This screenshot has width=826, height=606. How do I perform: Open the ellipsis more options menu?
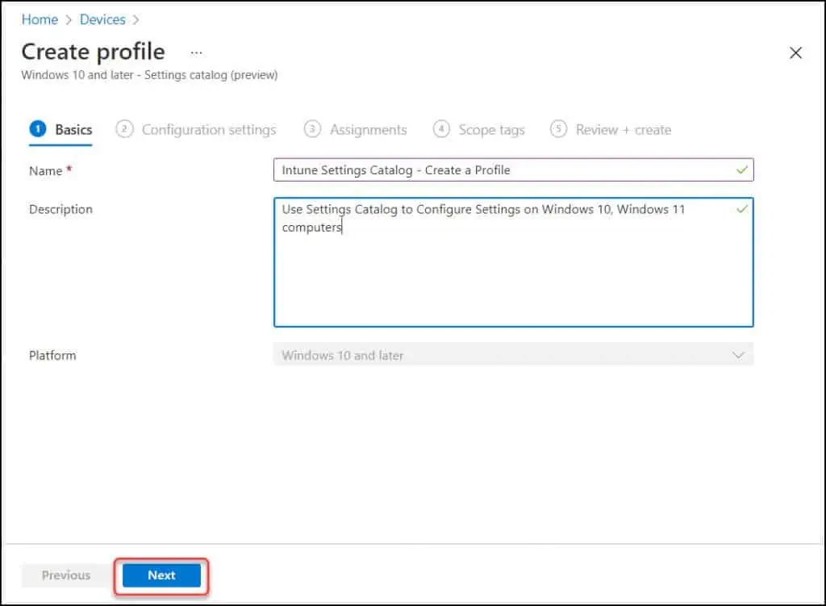tap(197, 52)
